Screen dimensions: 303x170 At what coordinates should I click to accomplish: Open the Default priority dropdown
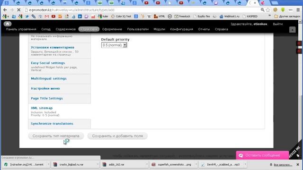click(114, 45)
